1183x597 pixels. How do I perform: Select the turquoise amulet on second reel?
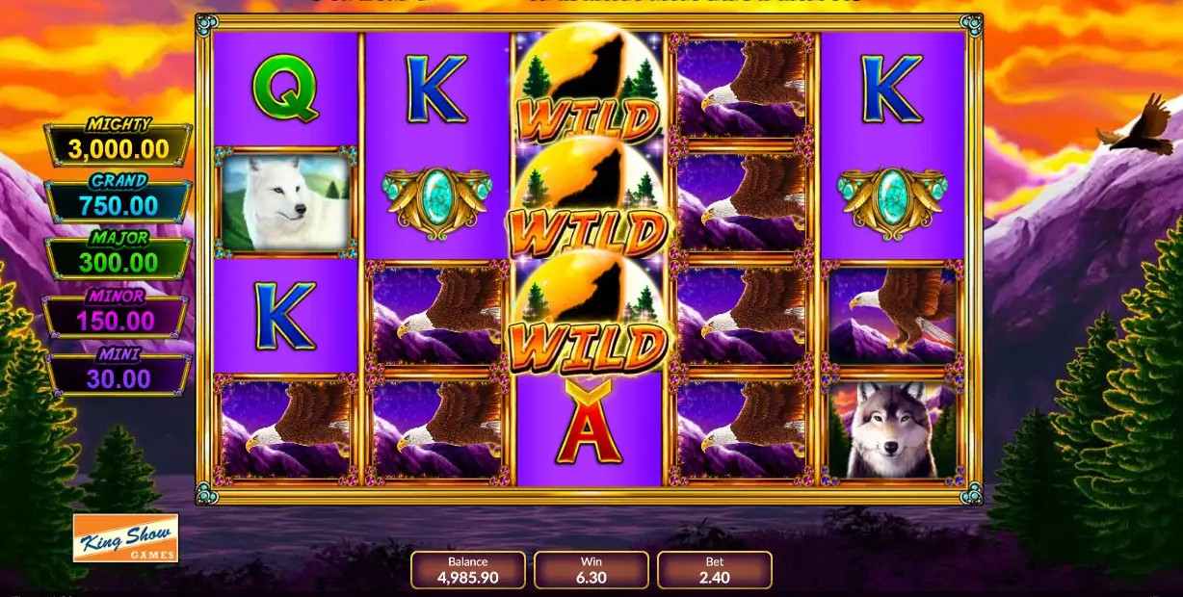[x=437, y=200]
